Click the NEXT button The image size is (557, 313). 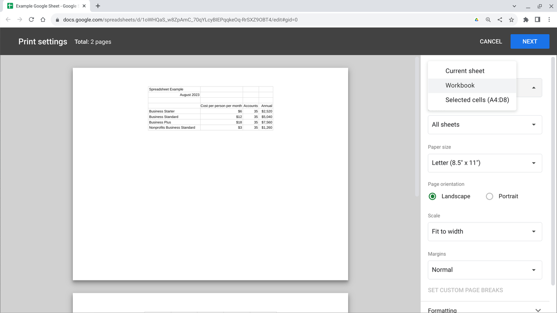tap(530, 41)
